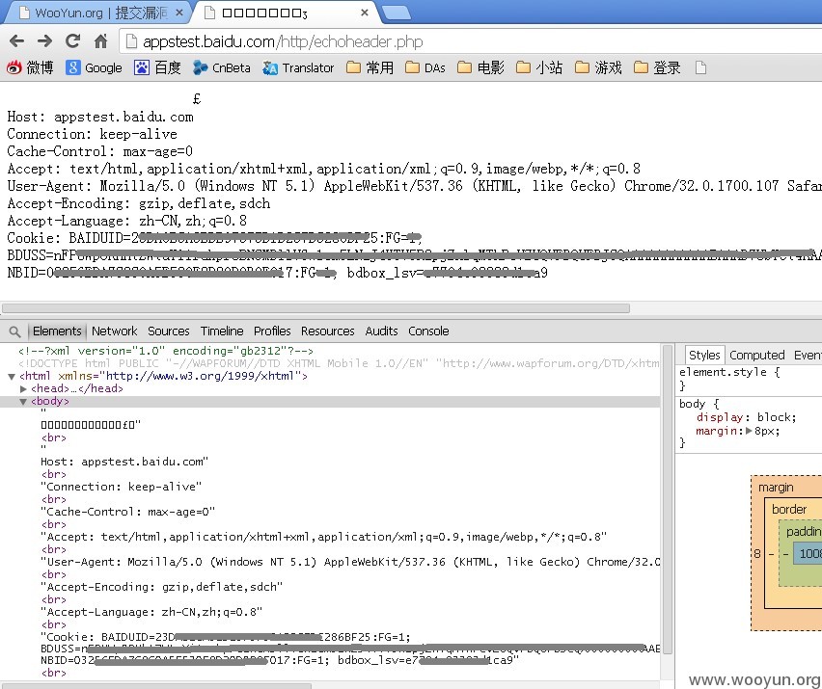Switch to the Network panel
The image size is (822, 689).
[x=114, y=331]
